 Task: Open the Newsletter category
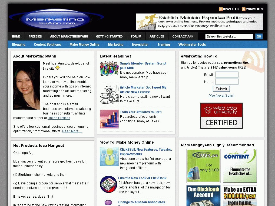pyautogui.click(x=140, y=45)
